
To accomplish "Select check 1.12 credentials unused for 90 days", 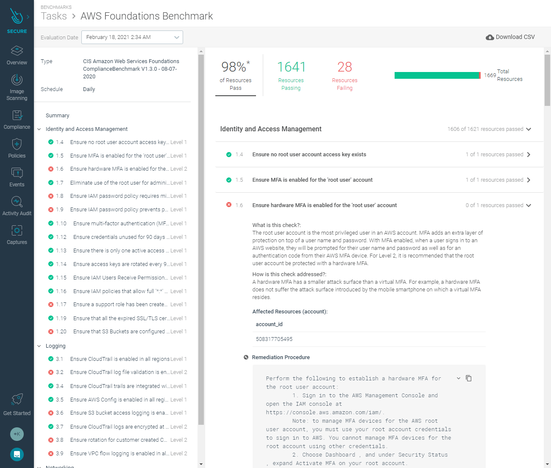I will pos(117,237).
